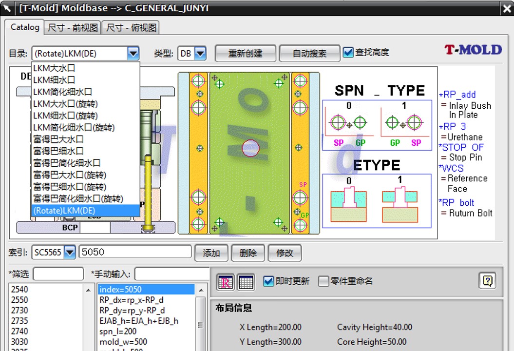Click the T-Mold title bar arrow icon
The image size is (514, 351).
(x=7, y=8)
